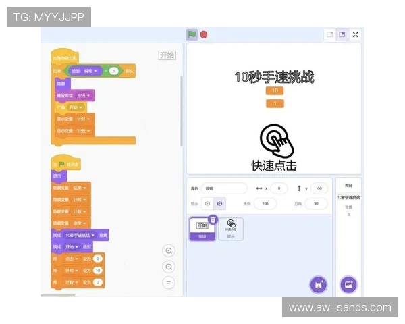Select the stage backdrop thumbnail 10秒手速挑战
This screenshot has width=405, height=324.
point(348,197)
